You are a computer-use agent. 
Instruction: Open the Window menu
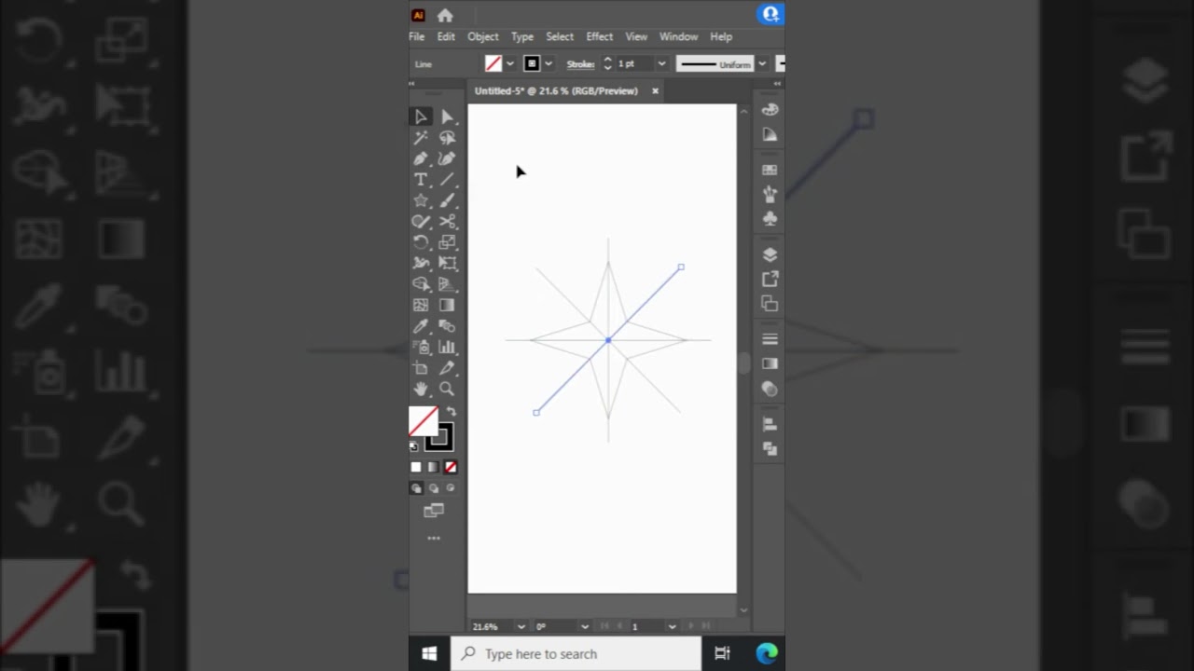[678, 36]
